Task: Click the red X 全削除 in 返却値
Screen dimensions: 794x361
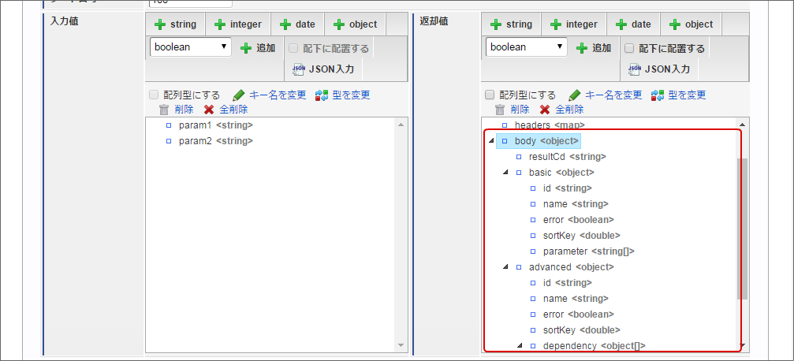Action: pos(561,110)
